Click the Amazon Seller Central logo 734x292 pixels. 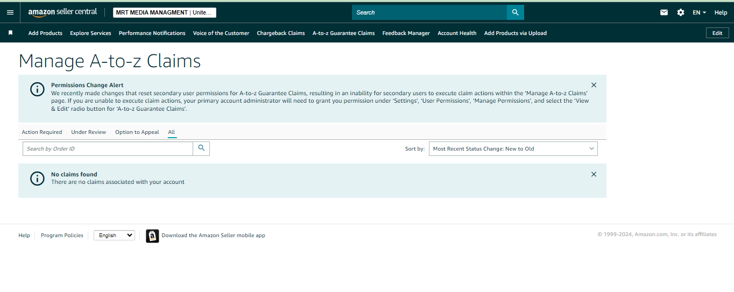[62, 12]
